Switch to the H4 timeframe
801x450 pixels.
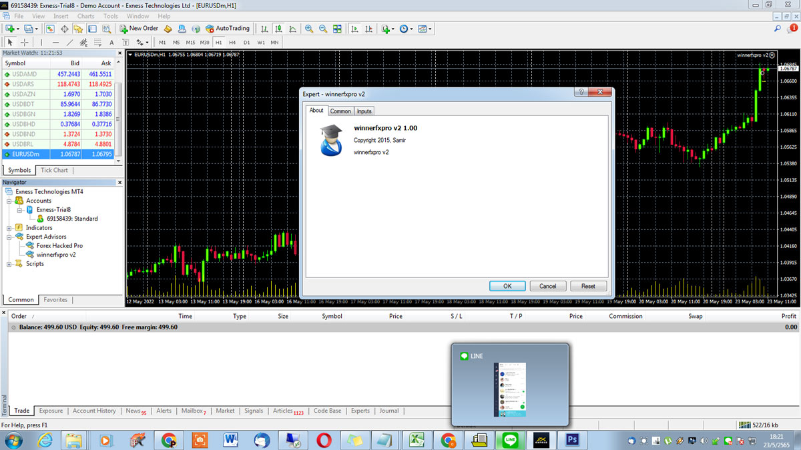click(232, 43)
